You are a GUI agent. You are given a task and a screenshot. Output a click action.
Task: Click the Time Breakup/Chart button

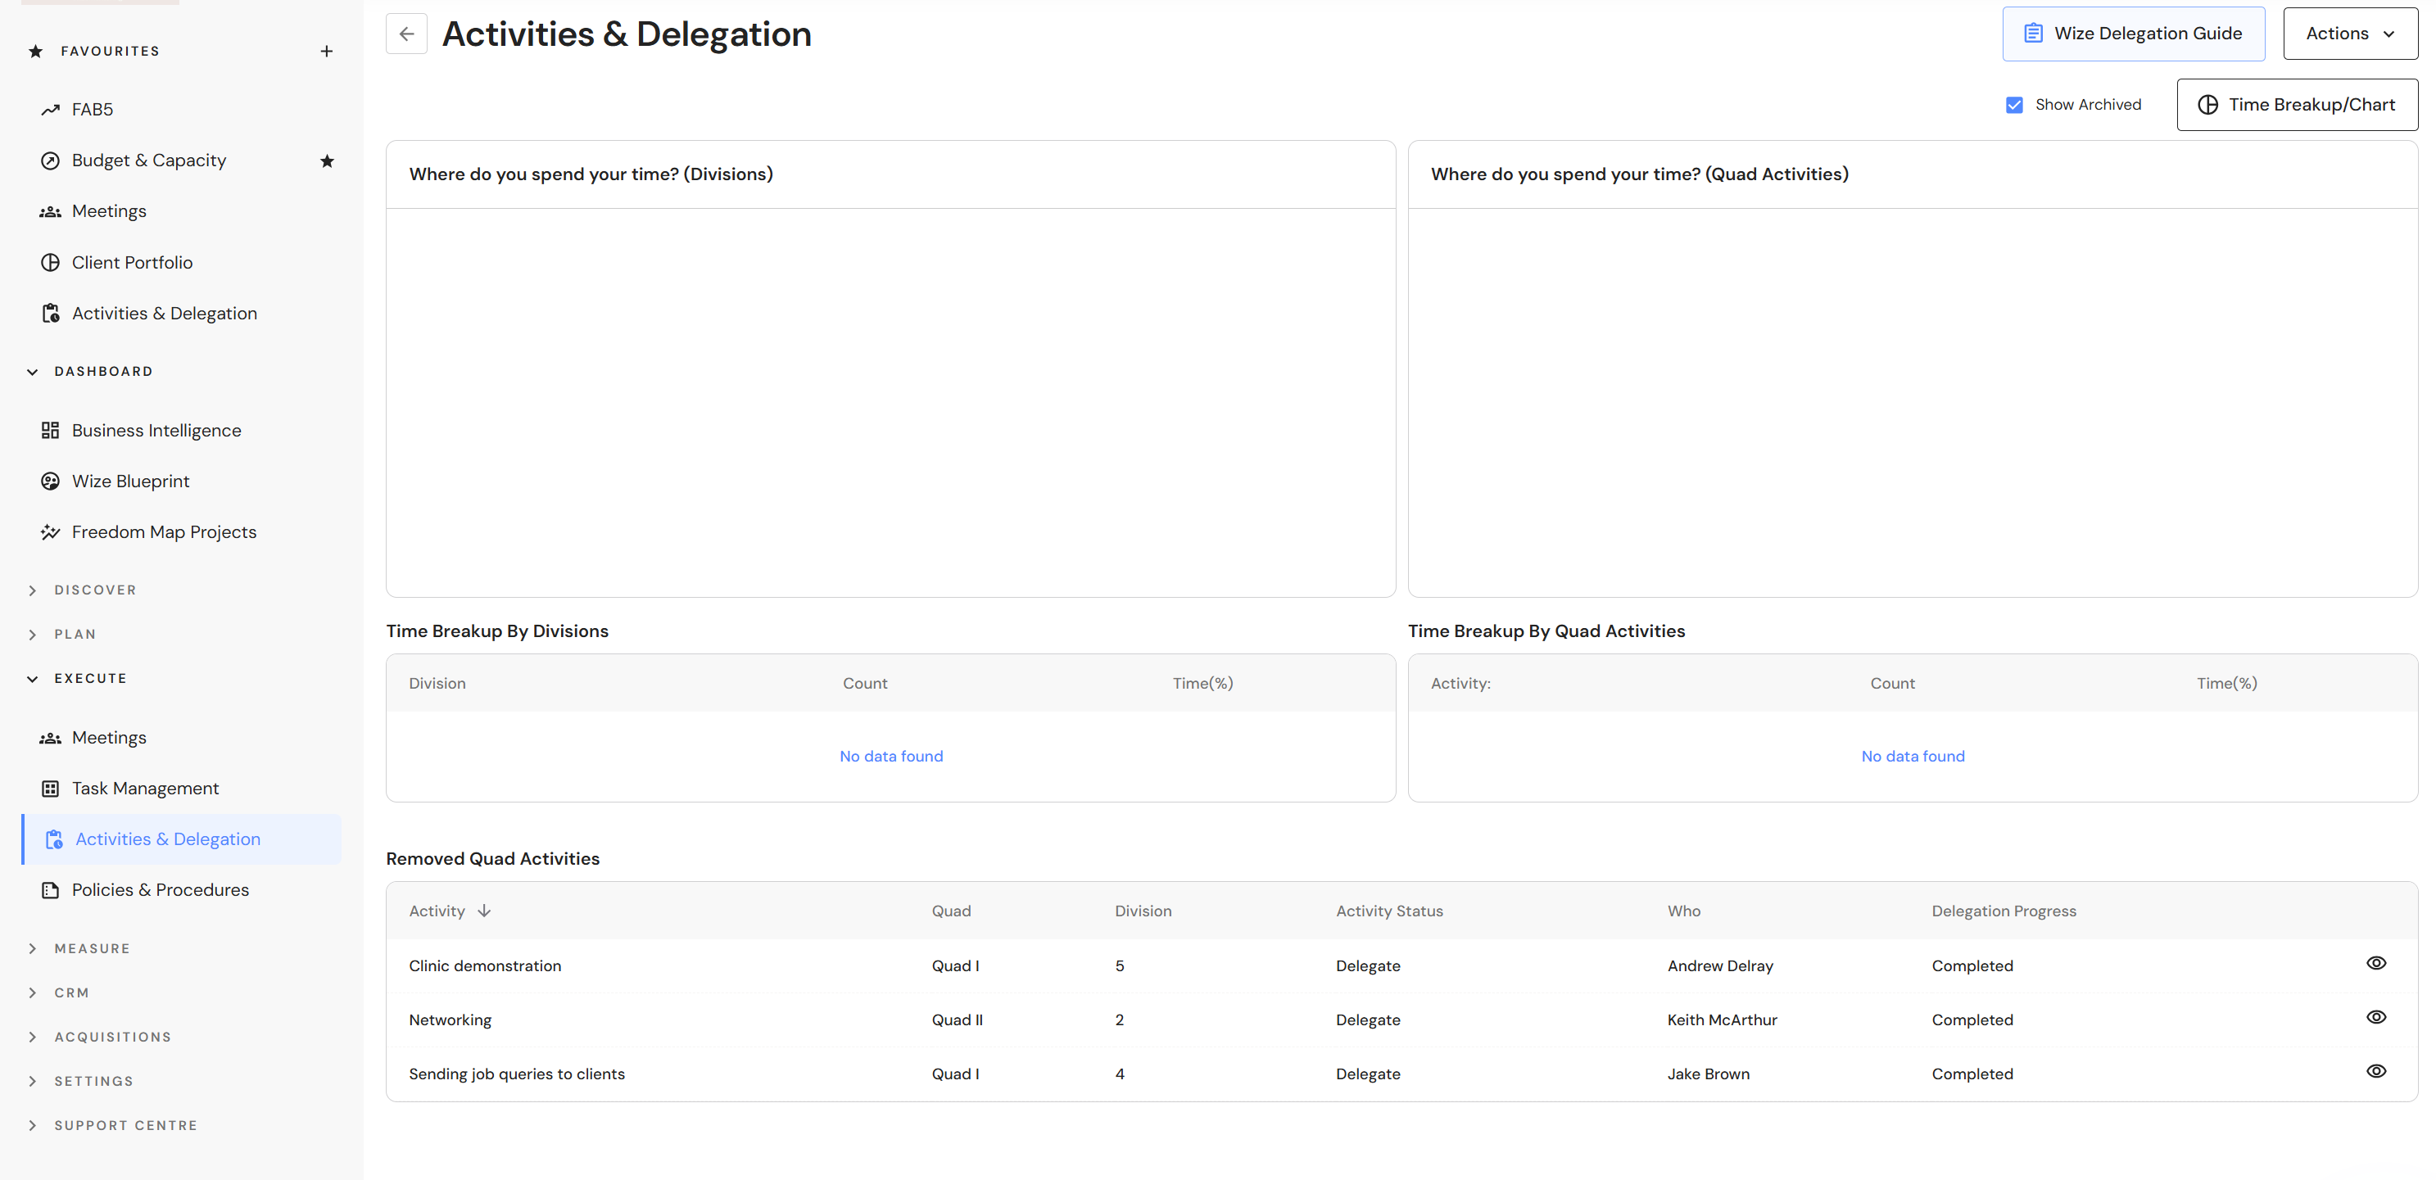pos(2296,105)
